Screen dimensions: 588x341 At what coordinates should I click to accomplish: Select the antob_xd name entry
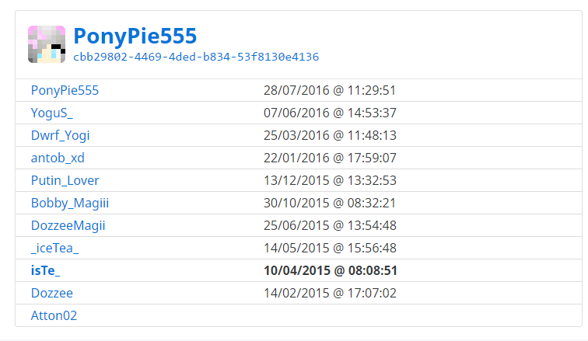coord(58,158)
